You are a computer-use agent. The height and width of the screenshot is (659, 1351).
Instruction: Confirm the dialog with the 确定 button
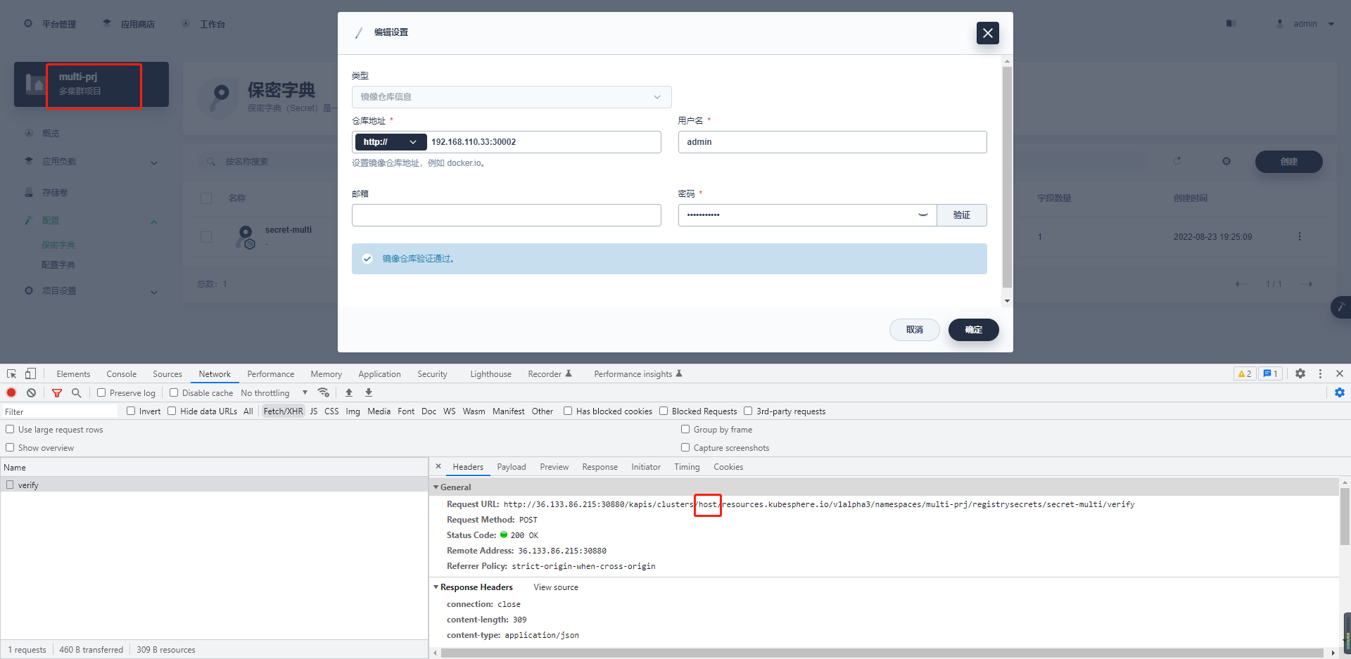[974, 329]
